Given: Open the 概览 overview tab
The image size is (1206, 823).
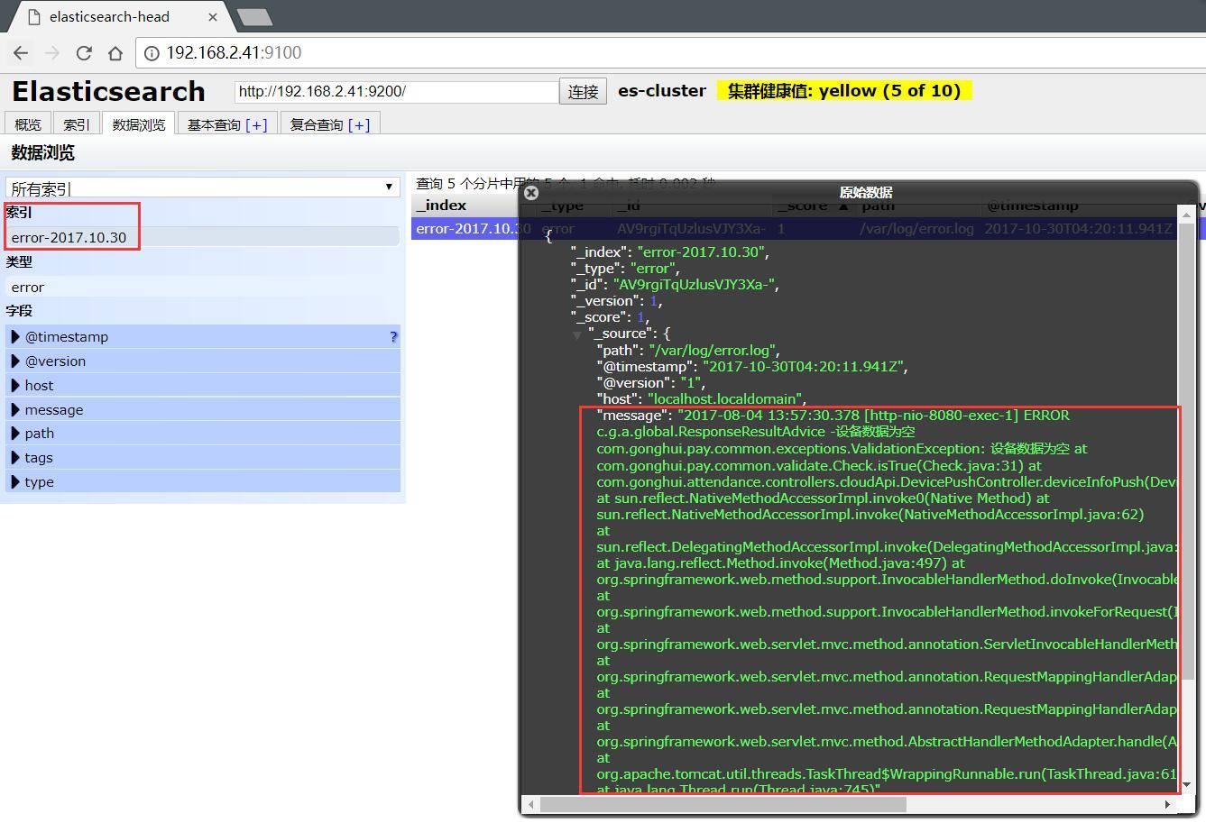Looking at the screenshot, I should (28, 124).
